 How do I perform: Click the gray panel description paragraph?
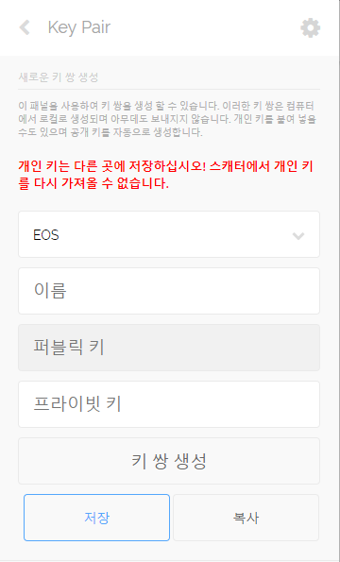pos(167,119)
